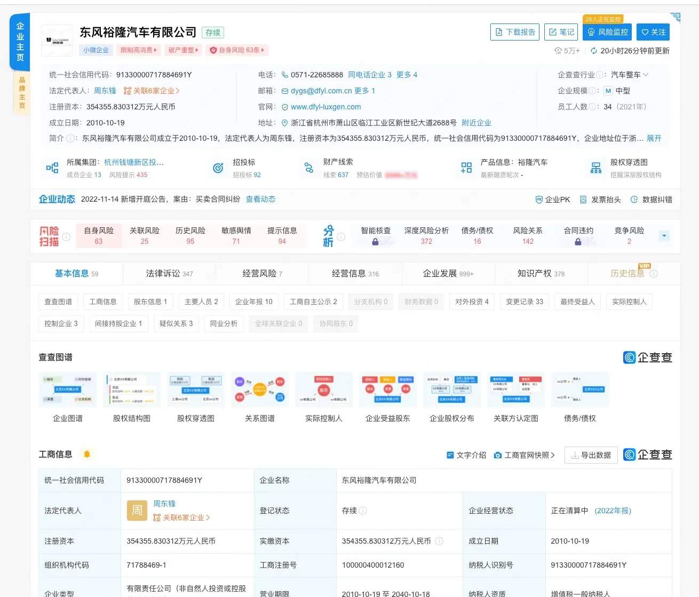The height and width of the screenshot is (597, 699).
Task: Expand the company 简介 with 展开
Action: click(x=654, y=138)
